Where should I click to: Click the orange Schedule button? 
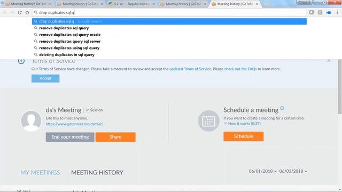point(244,137)
